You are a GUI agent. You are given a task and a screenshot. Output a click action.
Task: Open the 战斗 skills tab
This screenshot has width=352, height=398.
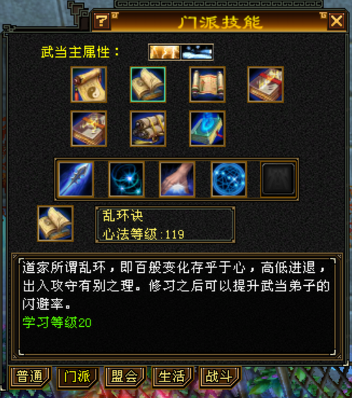pyautogui.click(x=219, y=376)
